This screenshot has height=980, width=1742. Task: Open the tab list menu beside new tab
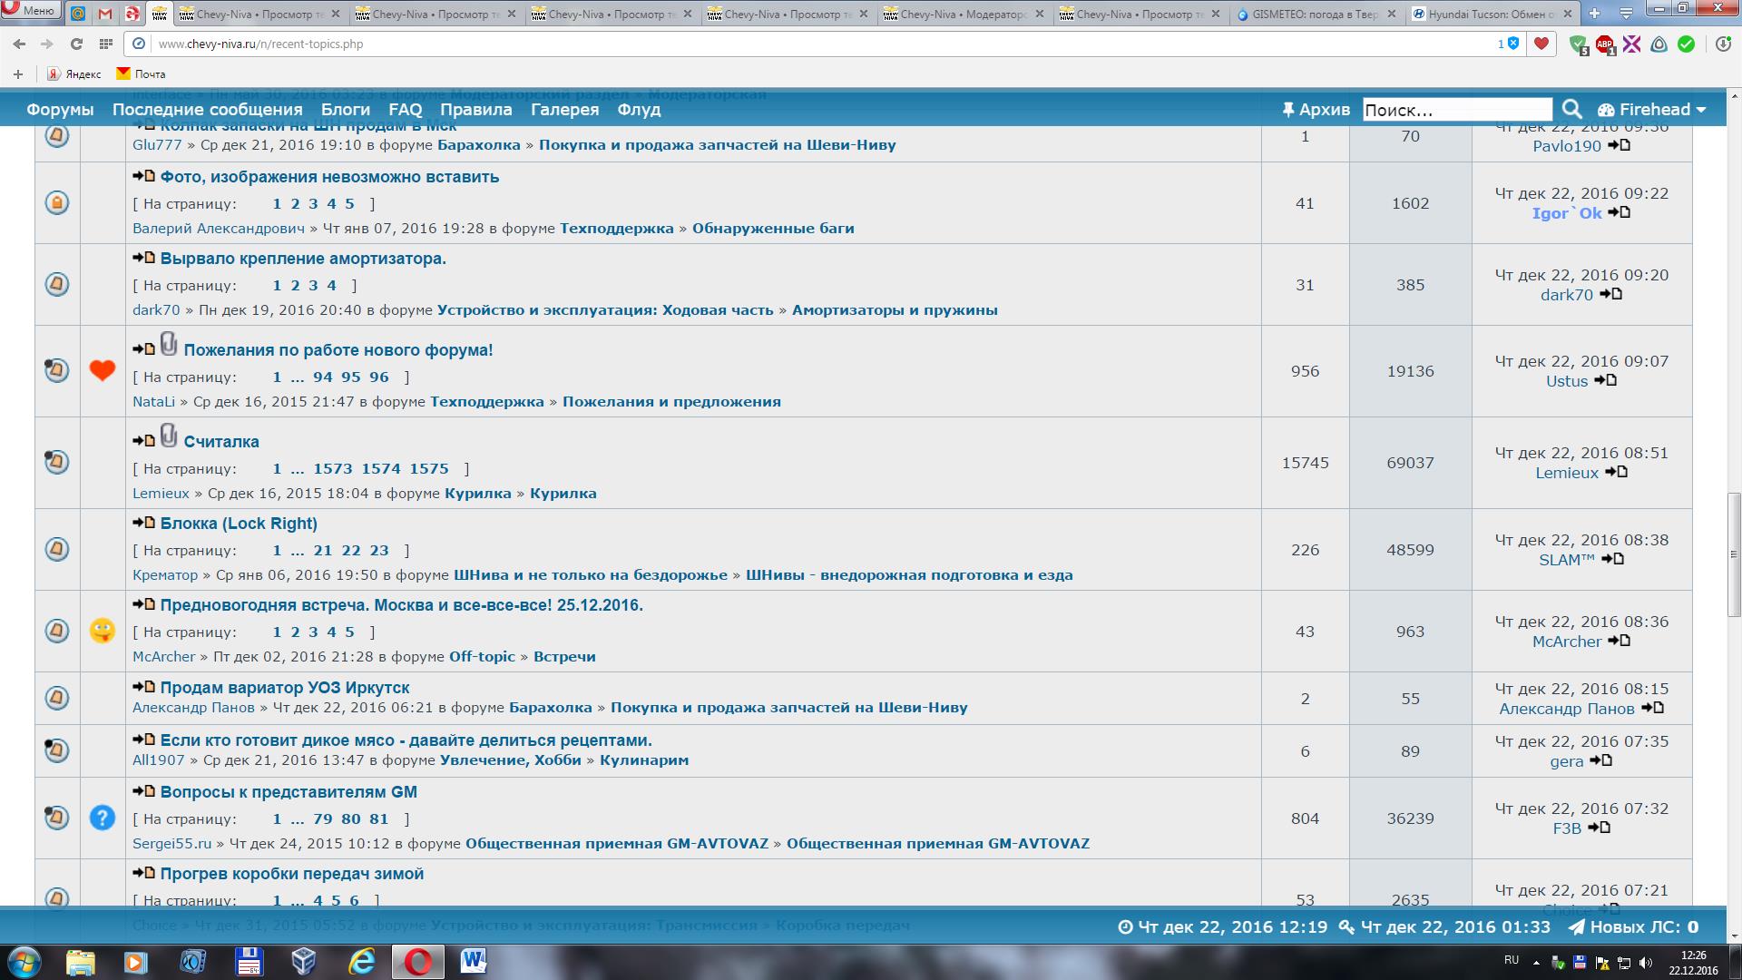(x=1627, y=14)
